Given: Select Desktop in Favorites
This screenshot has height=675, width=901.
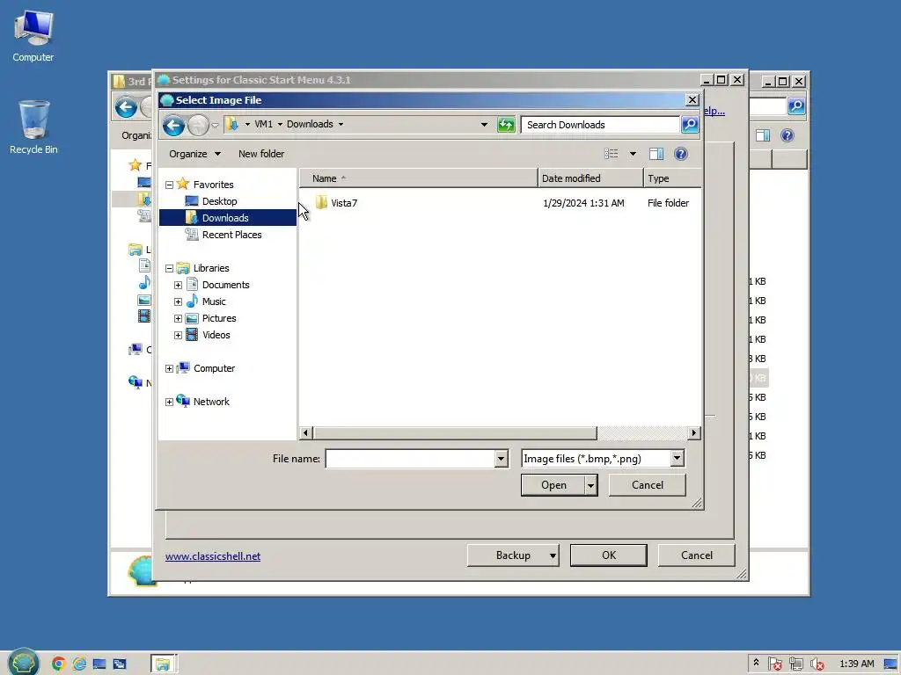Looking at the screenshot, I should click(x=219, y=201).
